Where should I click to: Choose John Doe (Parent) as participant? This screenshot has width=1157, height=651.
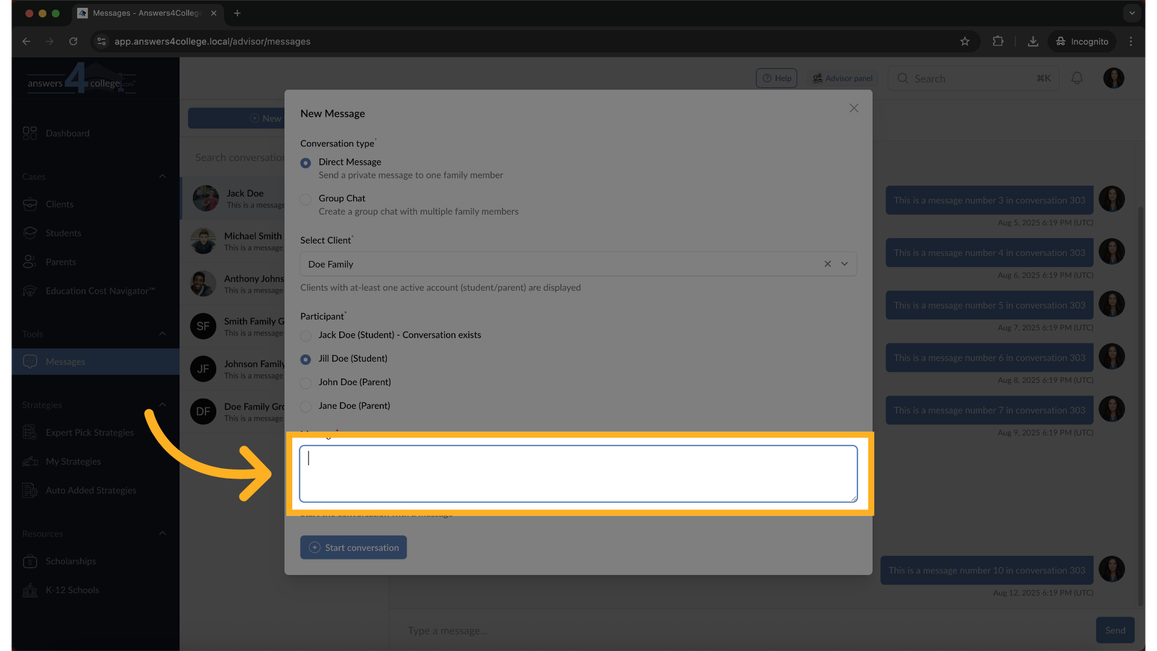pos(306,383)
